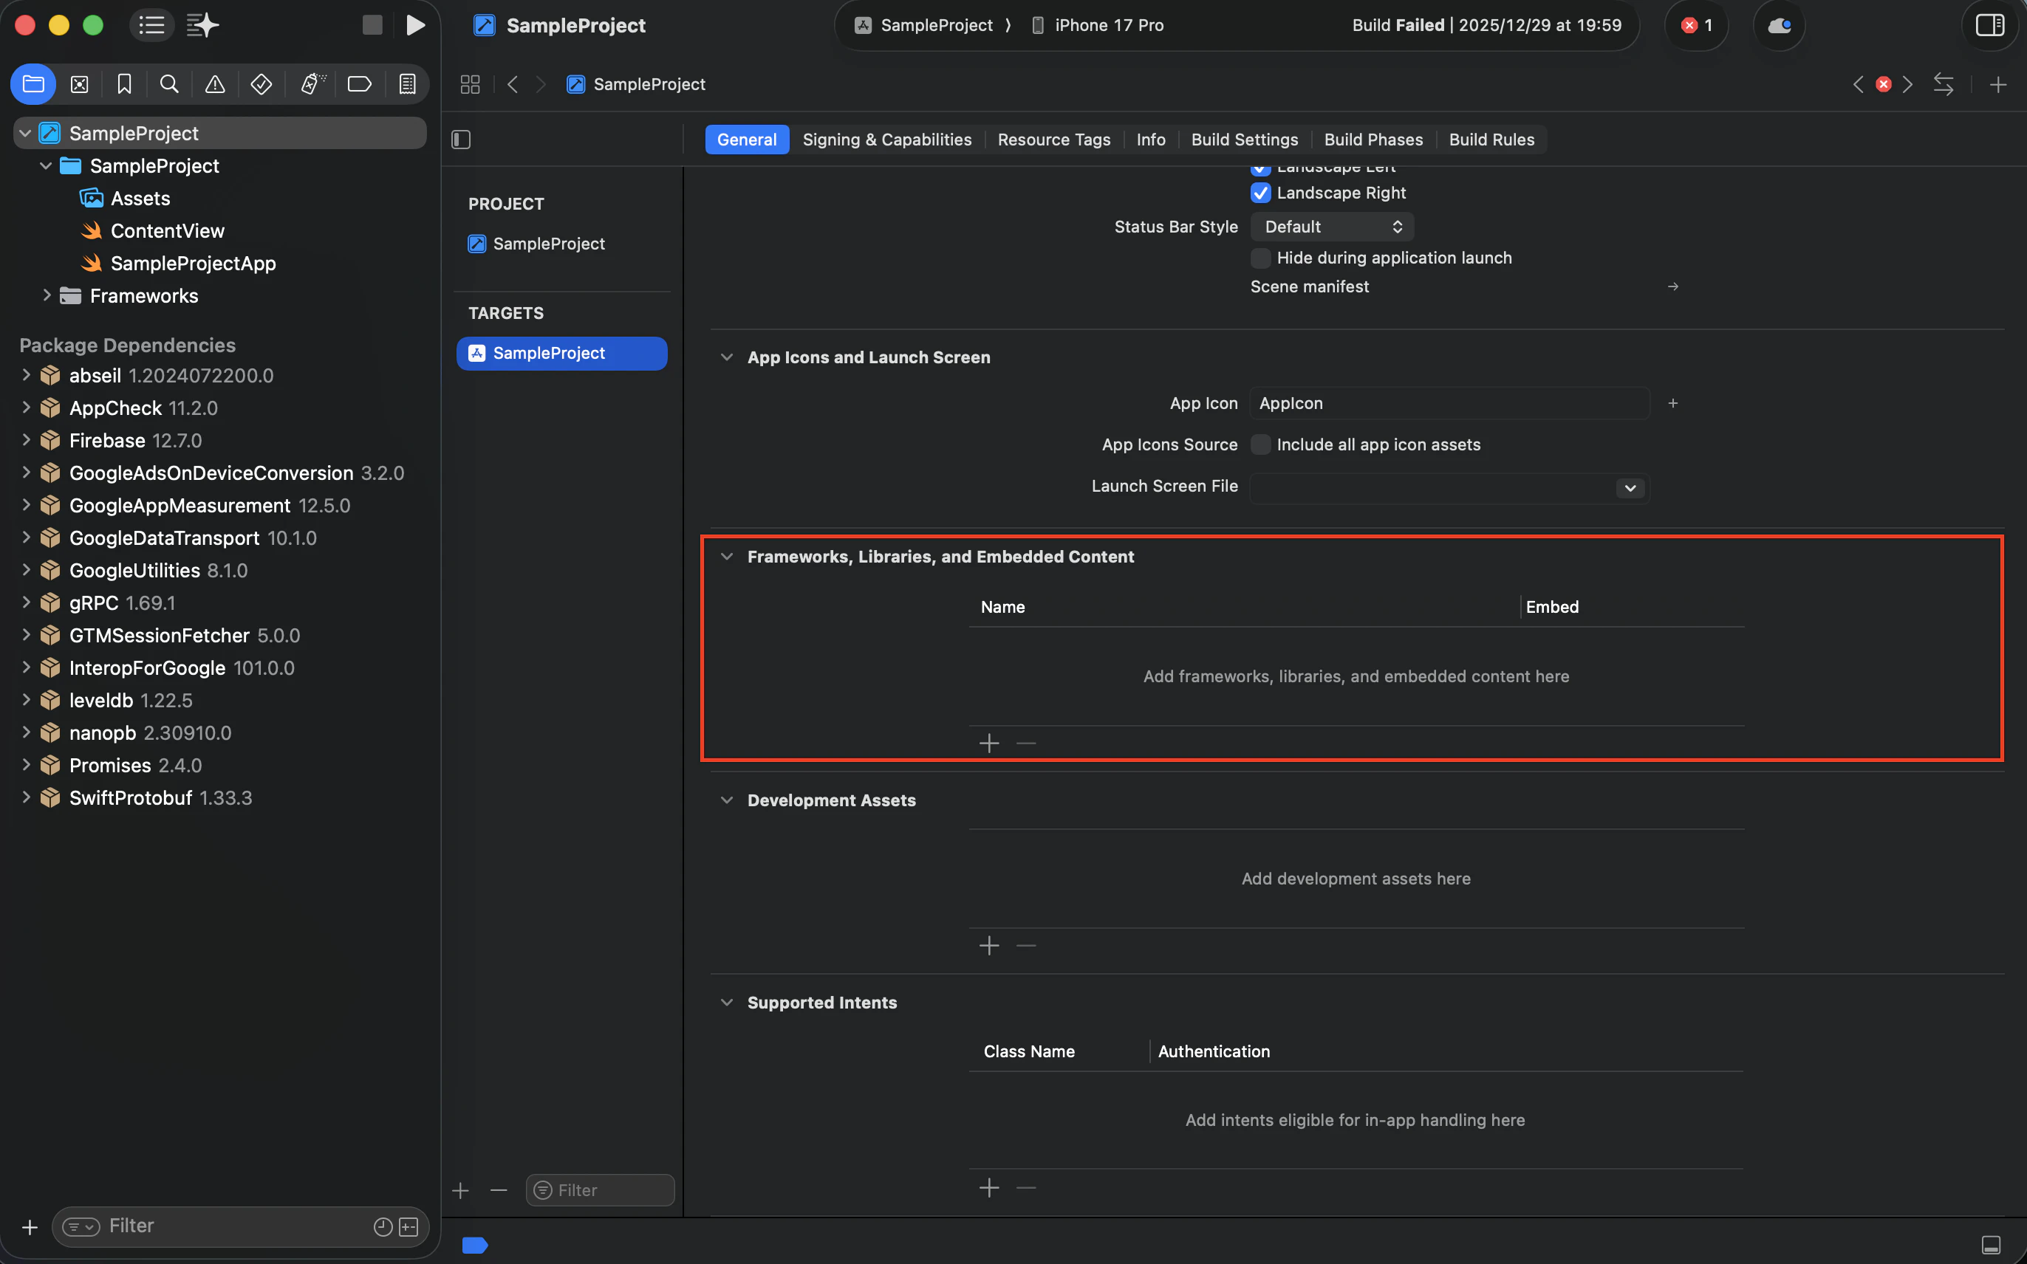Jump to next issue arrow

pos(1907,84)
